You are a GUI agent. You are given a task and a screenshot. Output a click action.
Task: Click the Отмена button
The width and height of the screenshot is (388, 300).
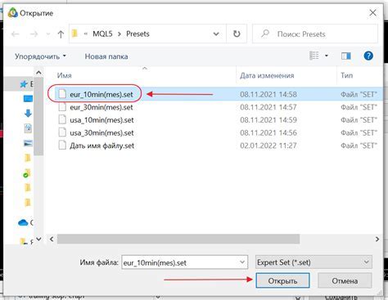point(345,280)
